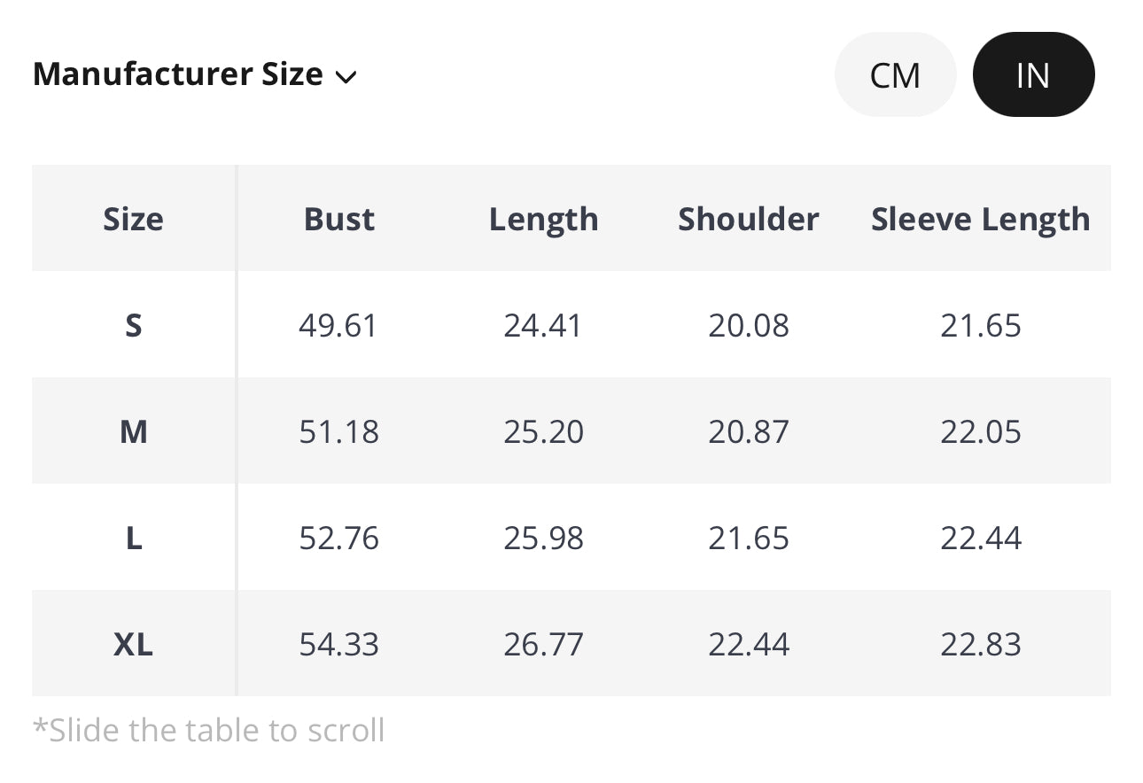Switch measurement units to CM
Screen dimensions: 1143x783
895,75
